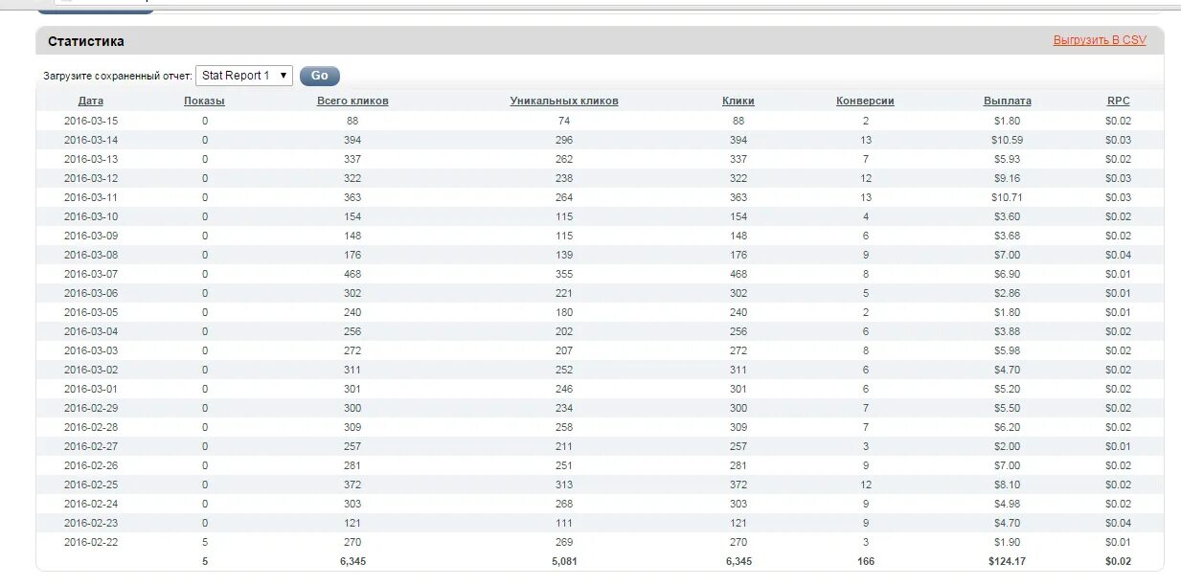
Task: Click the $4.98 payout value
Action: pos(1008,504)
